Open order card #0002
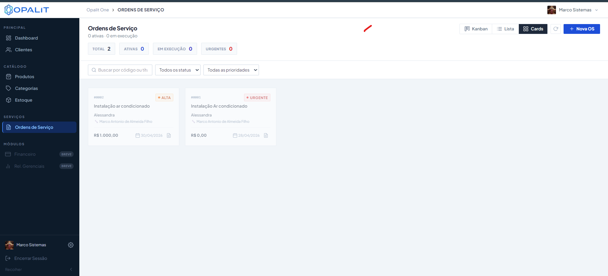The height and width of the screenshot is (276, 608). pyautogui.click(x=134, y=117)
